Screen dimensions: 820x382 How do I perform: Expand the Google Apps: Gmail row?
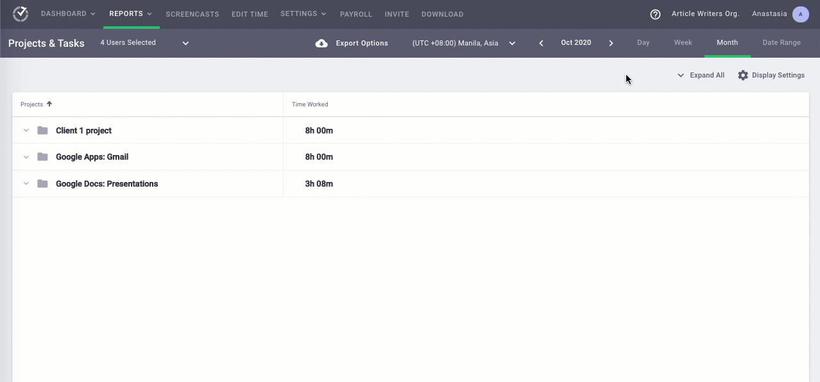(26, 157)
